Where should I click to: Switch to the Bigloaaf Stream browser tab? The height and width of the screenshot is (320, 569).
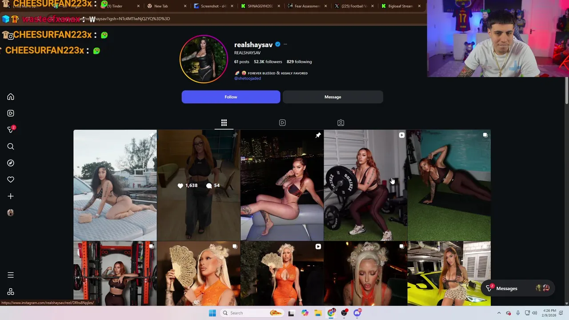(401, 6)
